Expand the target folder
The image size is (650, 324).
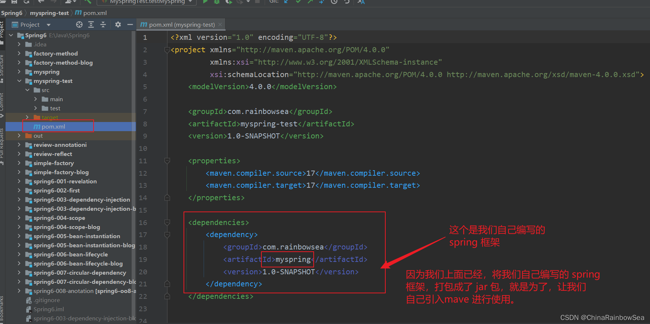coord(27,117)
